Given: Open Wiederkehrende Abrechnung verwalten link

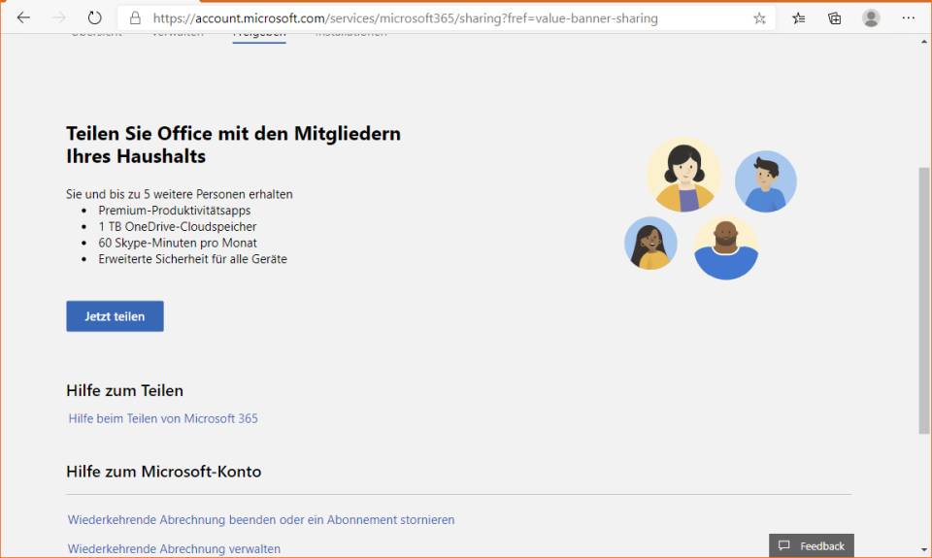Looking at the screenshot, I should (174, 548).
